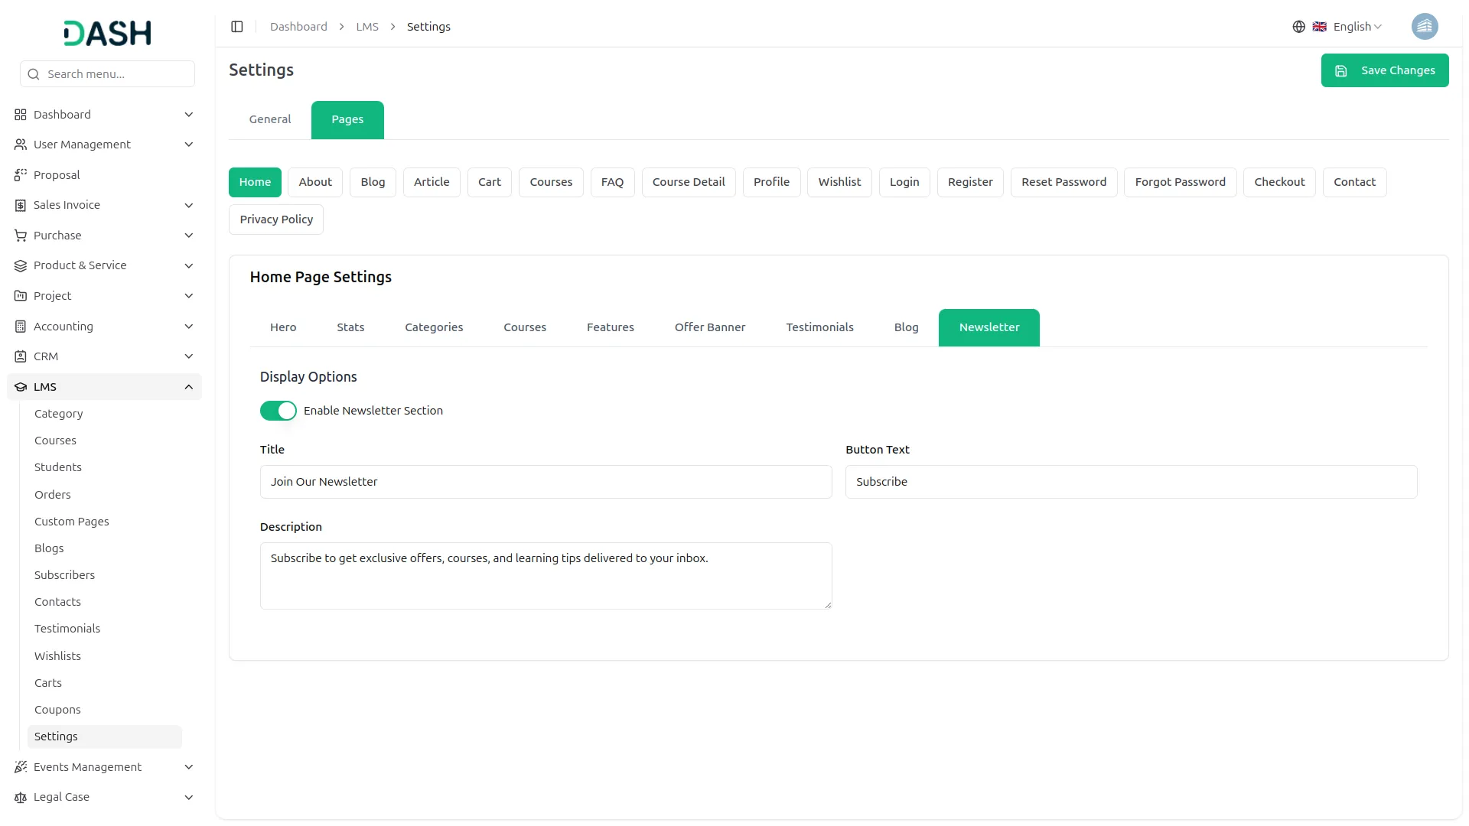1469x826 pixels.
Task: Click the Save Changes button
Action: point(1384,70)
